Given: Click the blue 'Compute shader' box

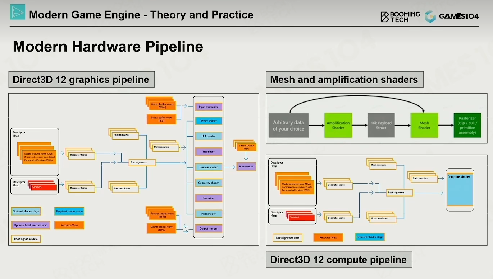Looking at the screenshot, I should click(x=460, y=190).
